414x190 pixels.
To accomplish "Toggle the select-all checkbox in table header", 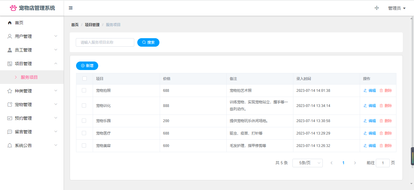I will tap(85, 78).
